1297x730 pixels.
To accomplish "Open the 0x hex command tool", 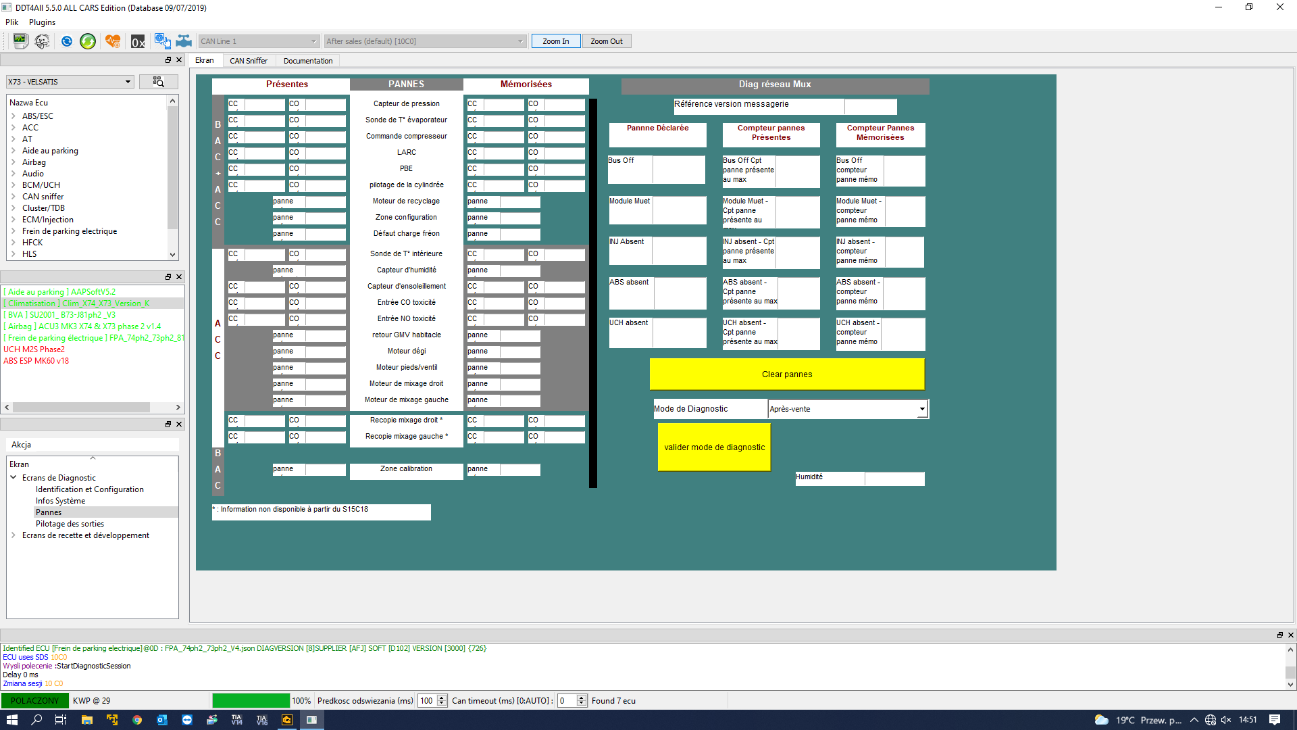I will (x=138, y=41).
